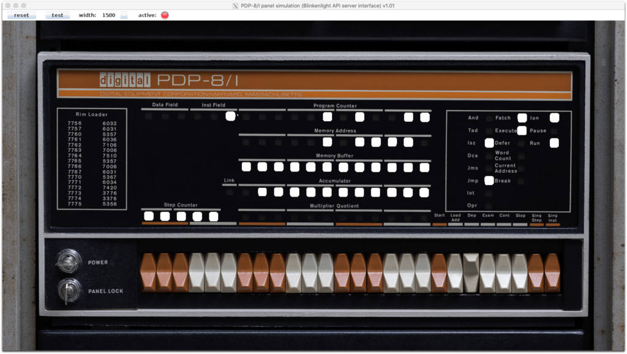Flip the Sing Step switch
This screenshot has height=354, width=627.
click(x=536, y=273)
